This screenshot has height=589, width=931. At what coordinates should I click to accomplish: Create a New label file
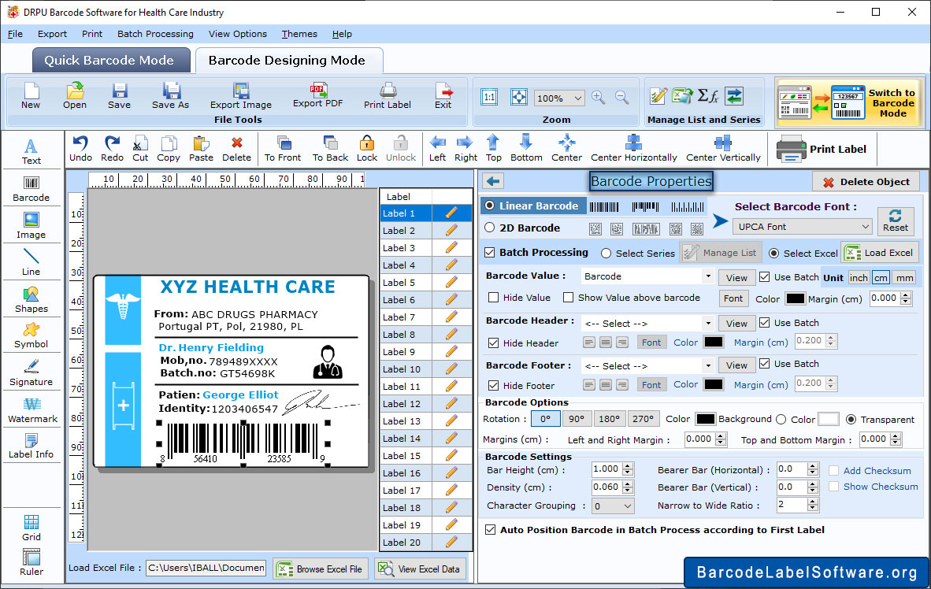pyautogui.click(x=31, y=95)
